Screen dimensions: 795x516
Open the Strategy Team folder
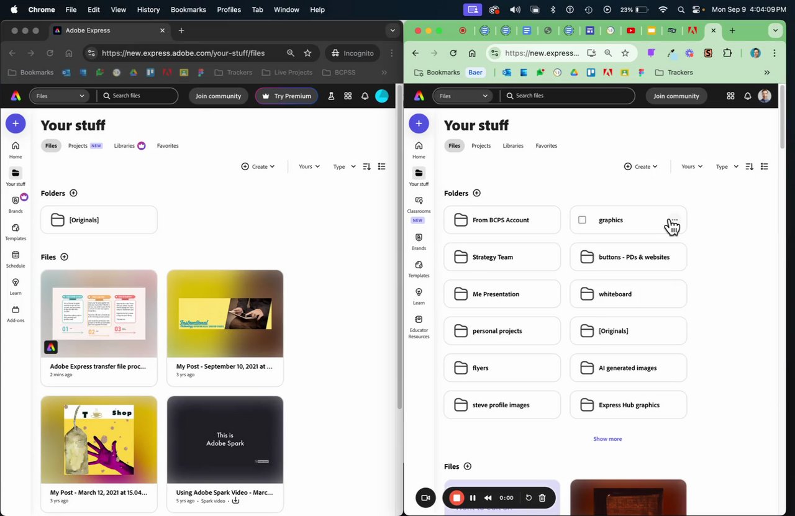click(502, 257)
